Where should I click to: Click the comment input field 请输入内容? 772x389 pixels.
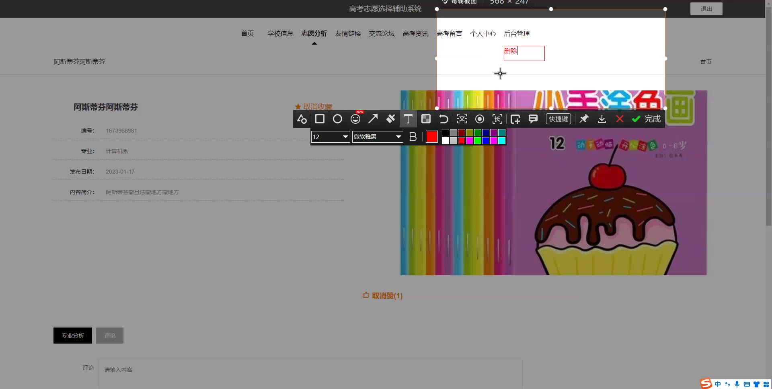(x=310, y=374)
